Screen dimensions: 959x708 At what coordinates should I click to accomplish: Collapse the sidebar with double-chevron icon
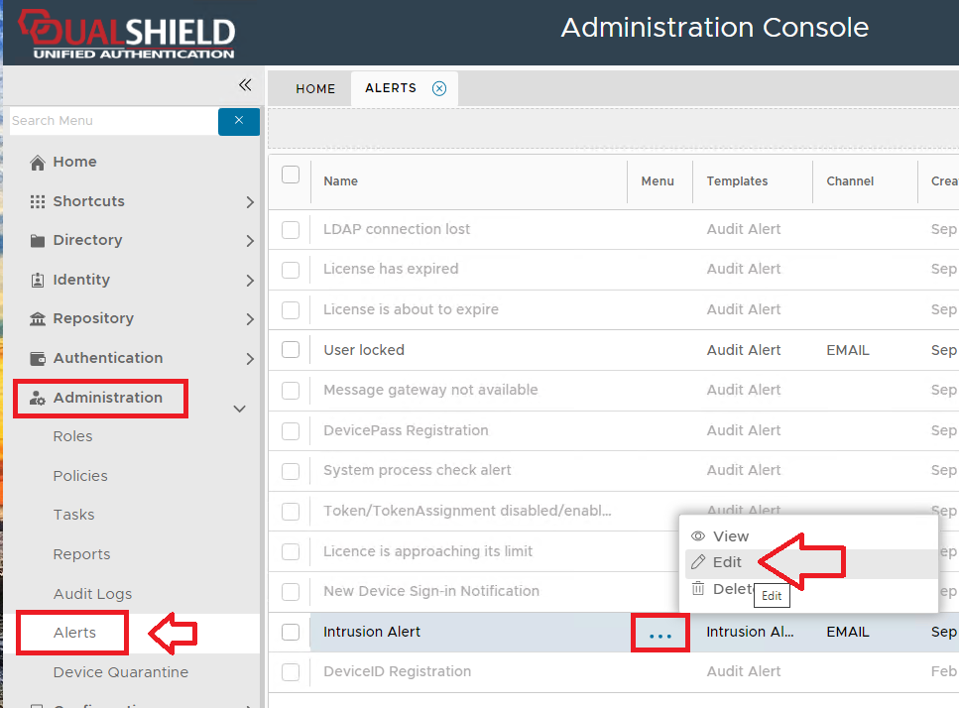(x=245, y=84)
